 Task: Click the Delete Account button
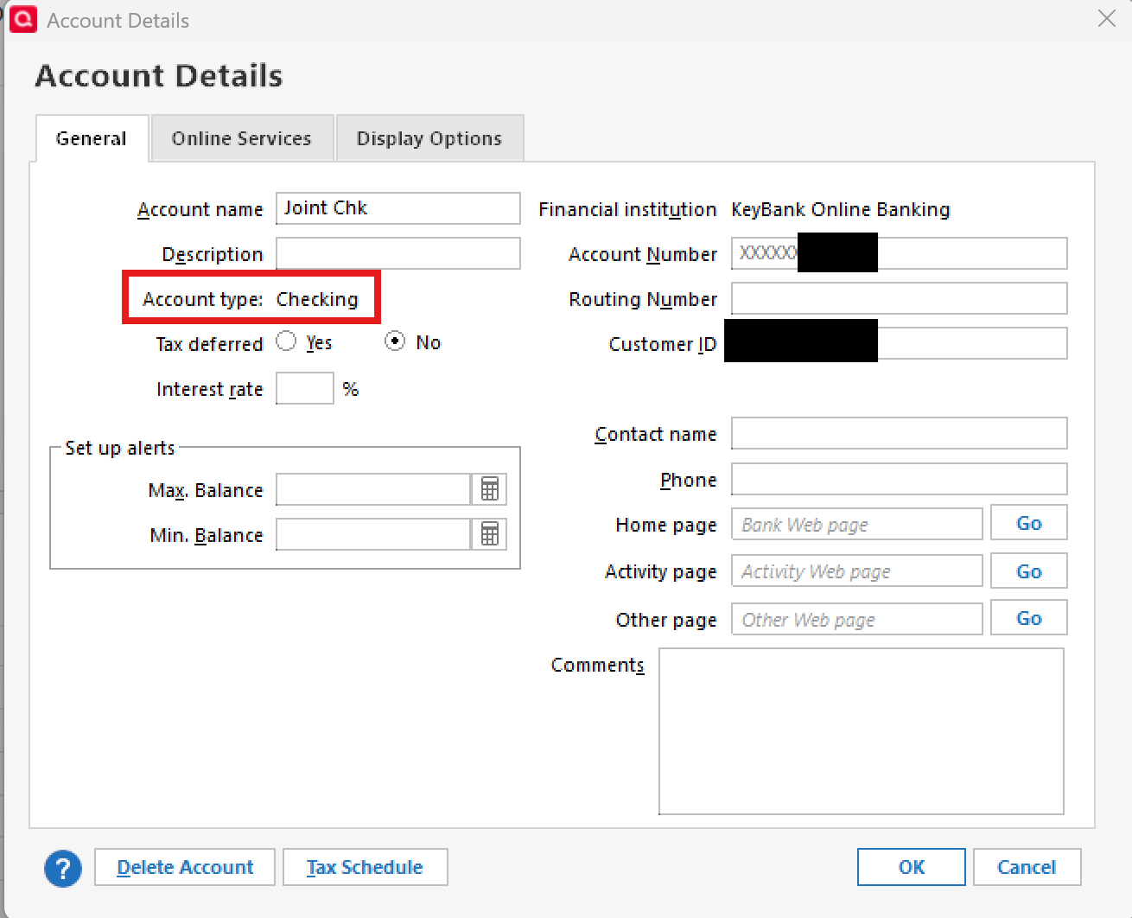pyautogui.click(x=185, y=867)
